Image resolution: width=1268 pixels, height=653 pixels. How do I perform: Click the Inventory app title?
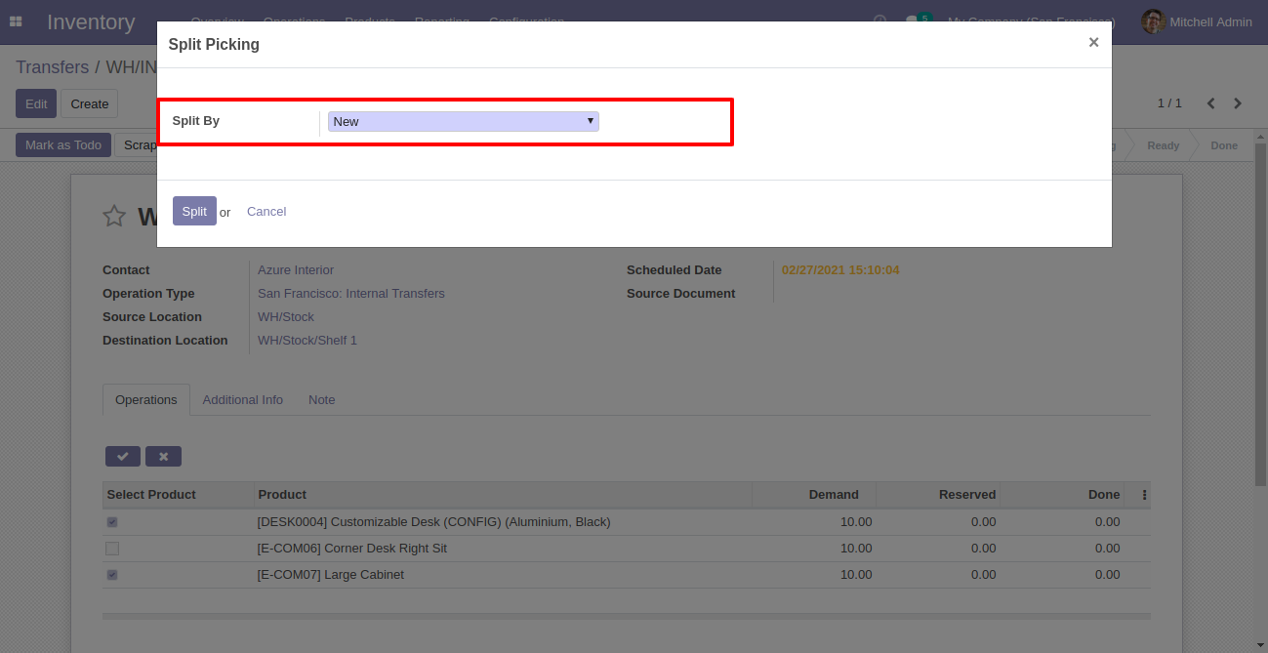click(91, 21)
